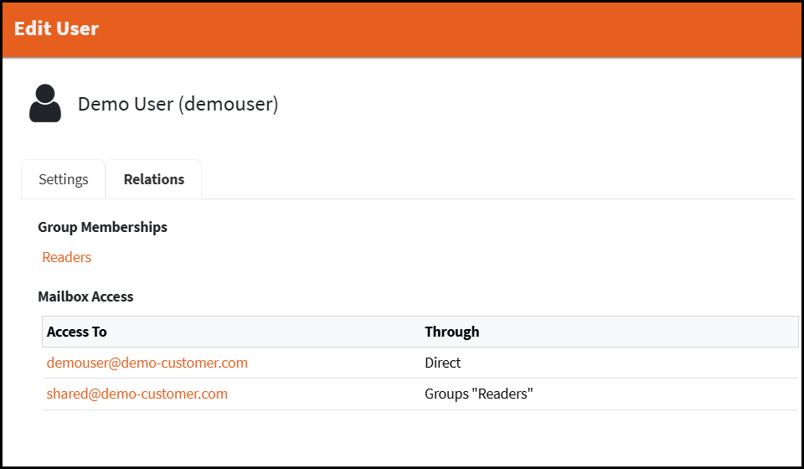The image size is (804, 469).
Task: Click the 'Access To' column header
Action: point(77,332)
